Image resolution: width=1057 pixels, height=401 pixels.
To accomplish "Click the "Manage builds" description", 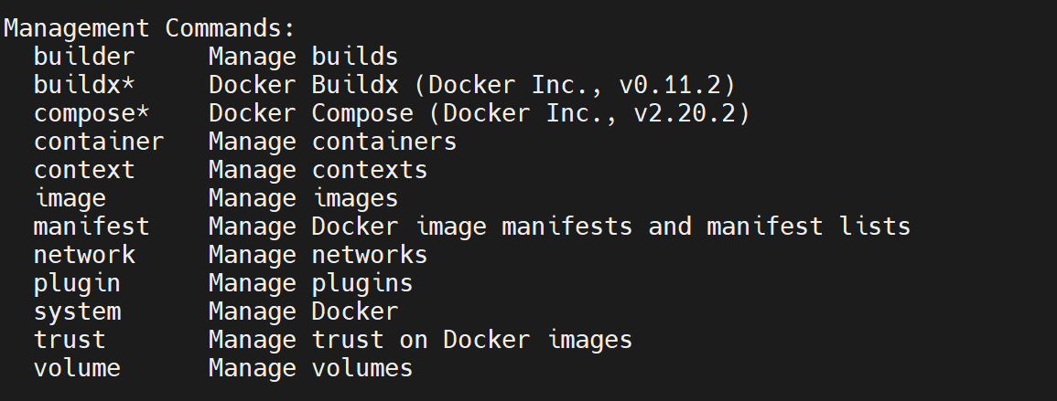I will click(303, 57).
